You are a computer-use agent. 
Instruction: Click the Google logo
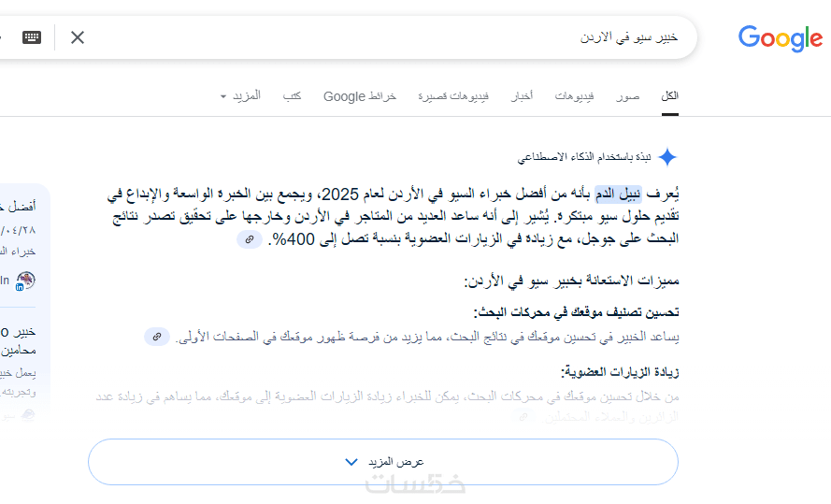tap(781, 38)
